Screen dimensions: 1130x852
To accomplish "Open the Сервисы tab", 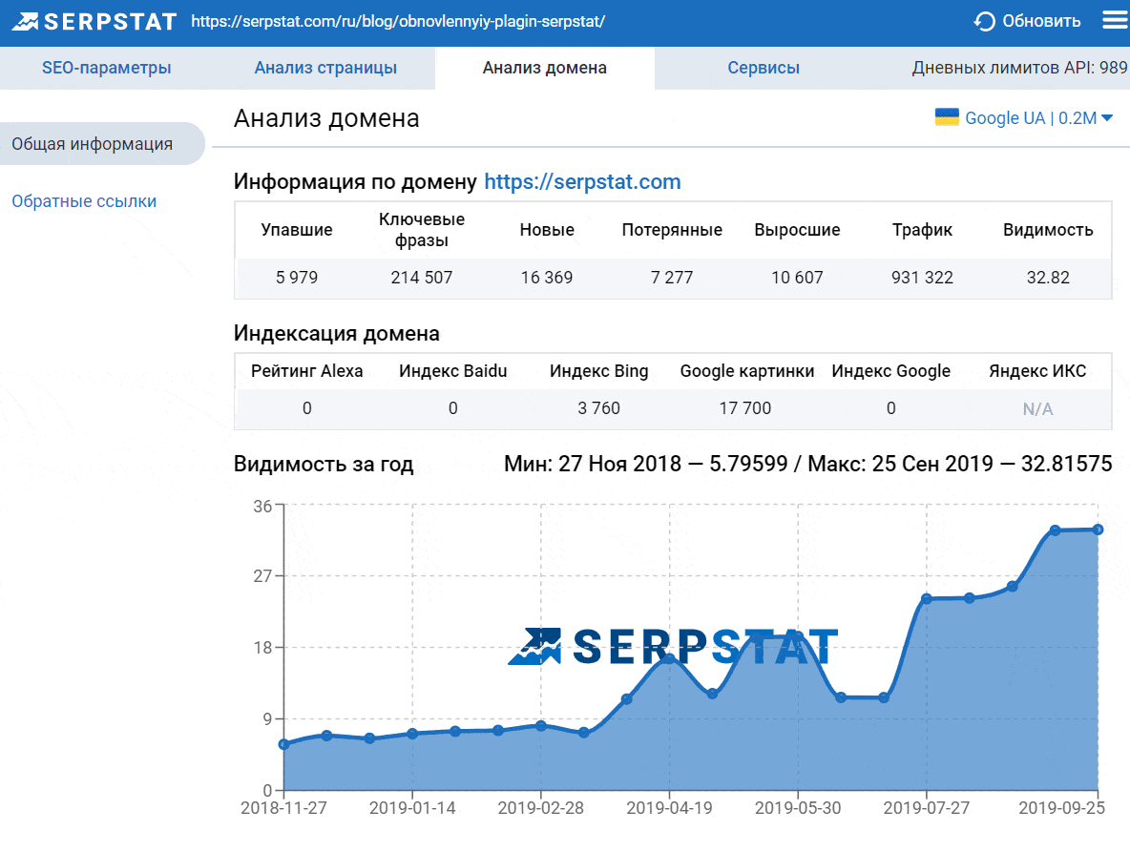I will point(764,68).
